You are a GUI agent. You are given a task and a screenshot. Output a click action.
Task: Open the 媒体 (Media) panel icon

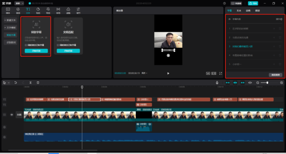(8, 10)
